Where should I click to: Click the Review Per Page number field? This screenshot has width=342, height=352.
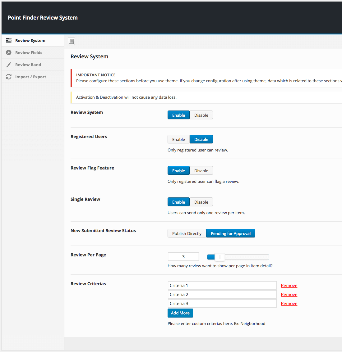(x=183, y=257)
